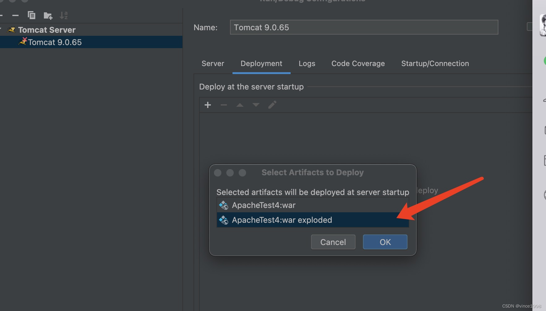
Task: Sort configurations alphabetically
Action: click(64, 15)
